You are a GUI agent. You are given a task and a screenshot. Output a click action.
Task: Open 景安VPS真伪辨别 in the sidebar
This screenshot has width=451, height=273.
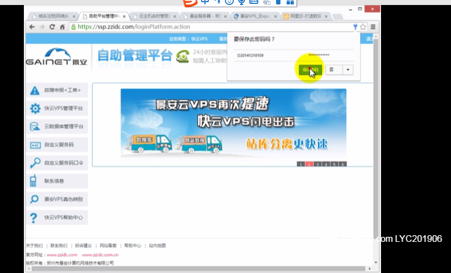click(57, 199)
